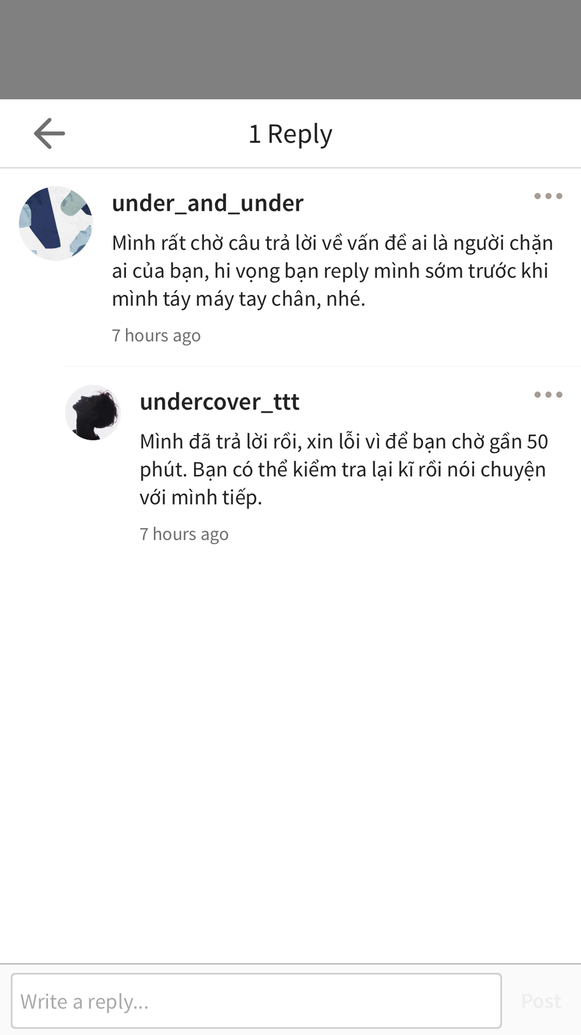The height and width of the screenshot is (1035, 581).
Task: View under_and_under's profile picture
Action: (56, 223)
